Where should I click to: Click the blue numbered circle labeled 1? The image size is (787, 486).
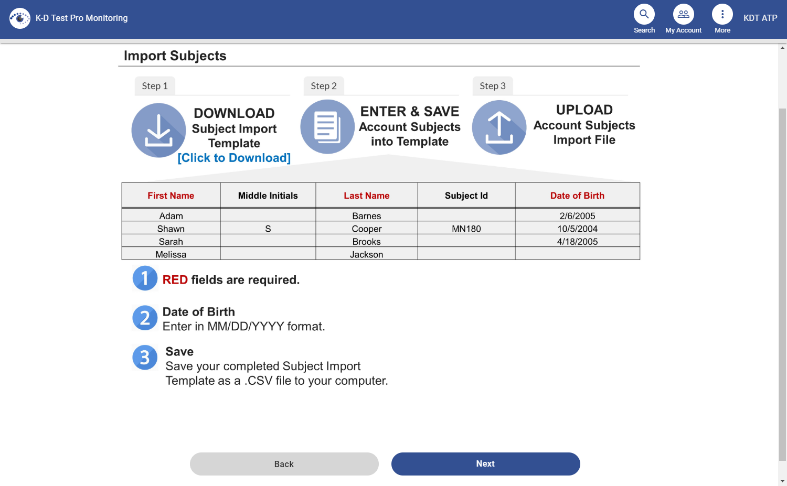145,278
